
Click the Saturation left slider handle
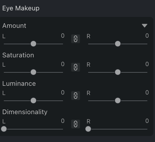point(33,72)
